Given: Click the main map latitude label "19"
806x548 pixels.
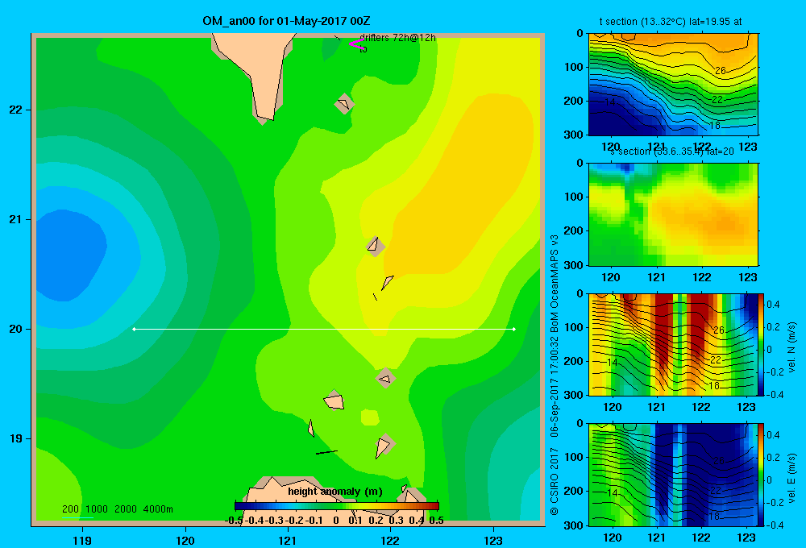Looking at the screenshot, I should 16,438.
